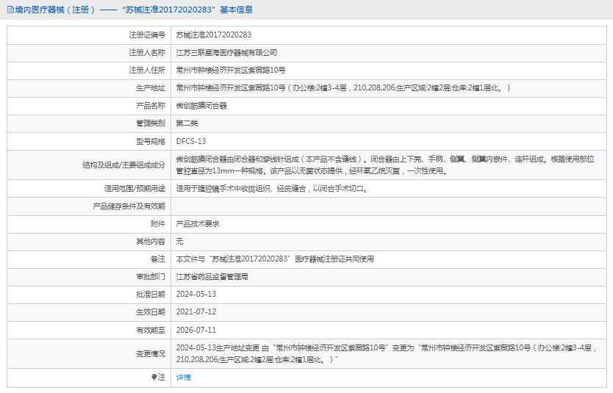Click the 生产地址 label
613x393 pixels.
151,88
